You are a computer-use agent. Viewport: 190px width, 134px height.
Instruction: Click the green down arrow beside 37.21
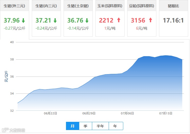[x=55, y=20]
